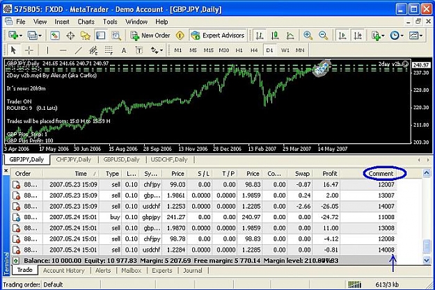Open the Tools menu
The height and width of the screenshot is (290, 435).
click(x=110, y=22)
